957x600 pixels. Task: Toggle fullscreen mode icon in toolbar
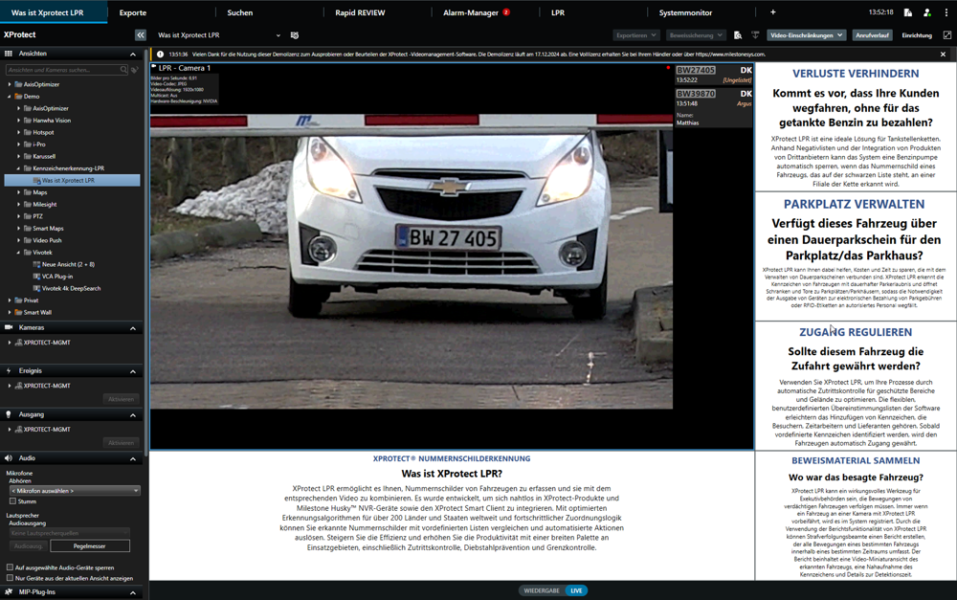947,35
